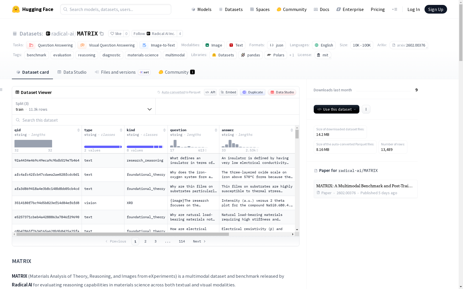Filter by Datasets library

(x=223, y=55)
